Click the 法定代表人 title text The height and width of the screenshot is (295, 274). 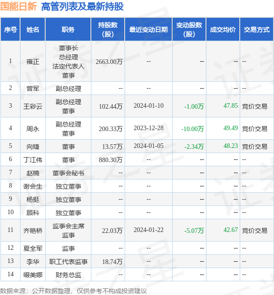68,66
